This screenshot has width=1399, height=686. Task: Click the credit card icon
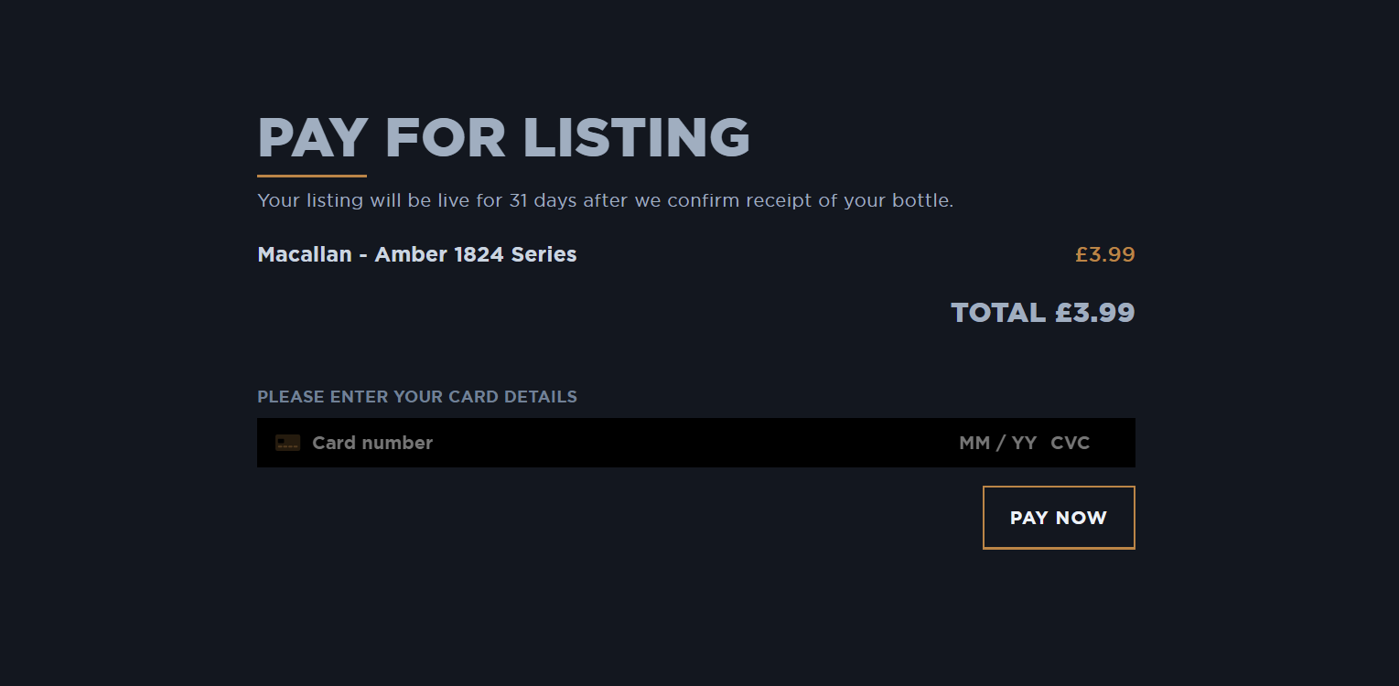coord(287,443)
